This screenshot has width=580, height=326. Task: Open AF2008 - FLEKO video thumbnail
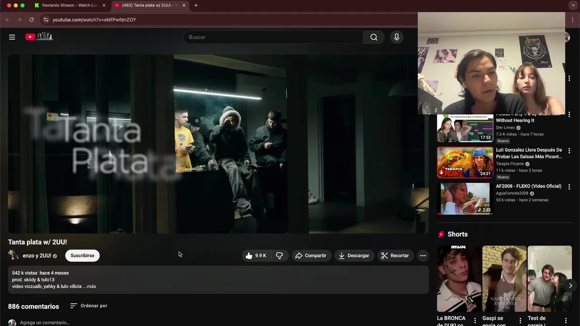point(465,198)
